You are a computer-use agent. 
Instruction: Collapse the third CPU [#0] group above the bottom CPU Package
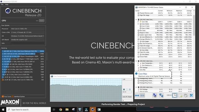tap(136, 87)
